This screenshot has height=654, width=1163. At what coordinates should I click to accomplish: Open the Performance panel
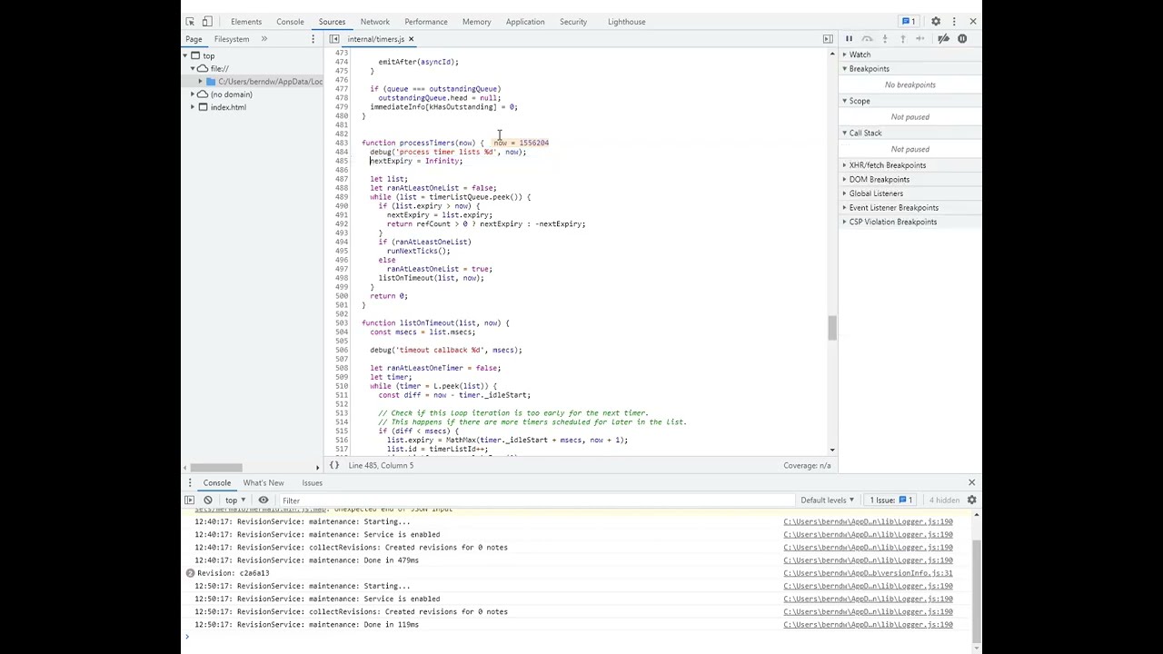(x=426, y=22)
